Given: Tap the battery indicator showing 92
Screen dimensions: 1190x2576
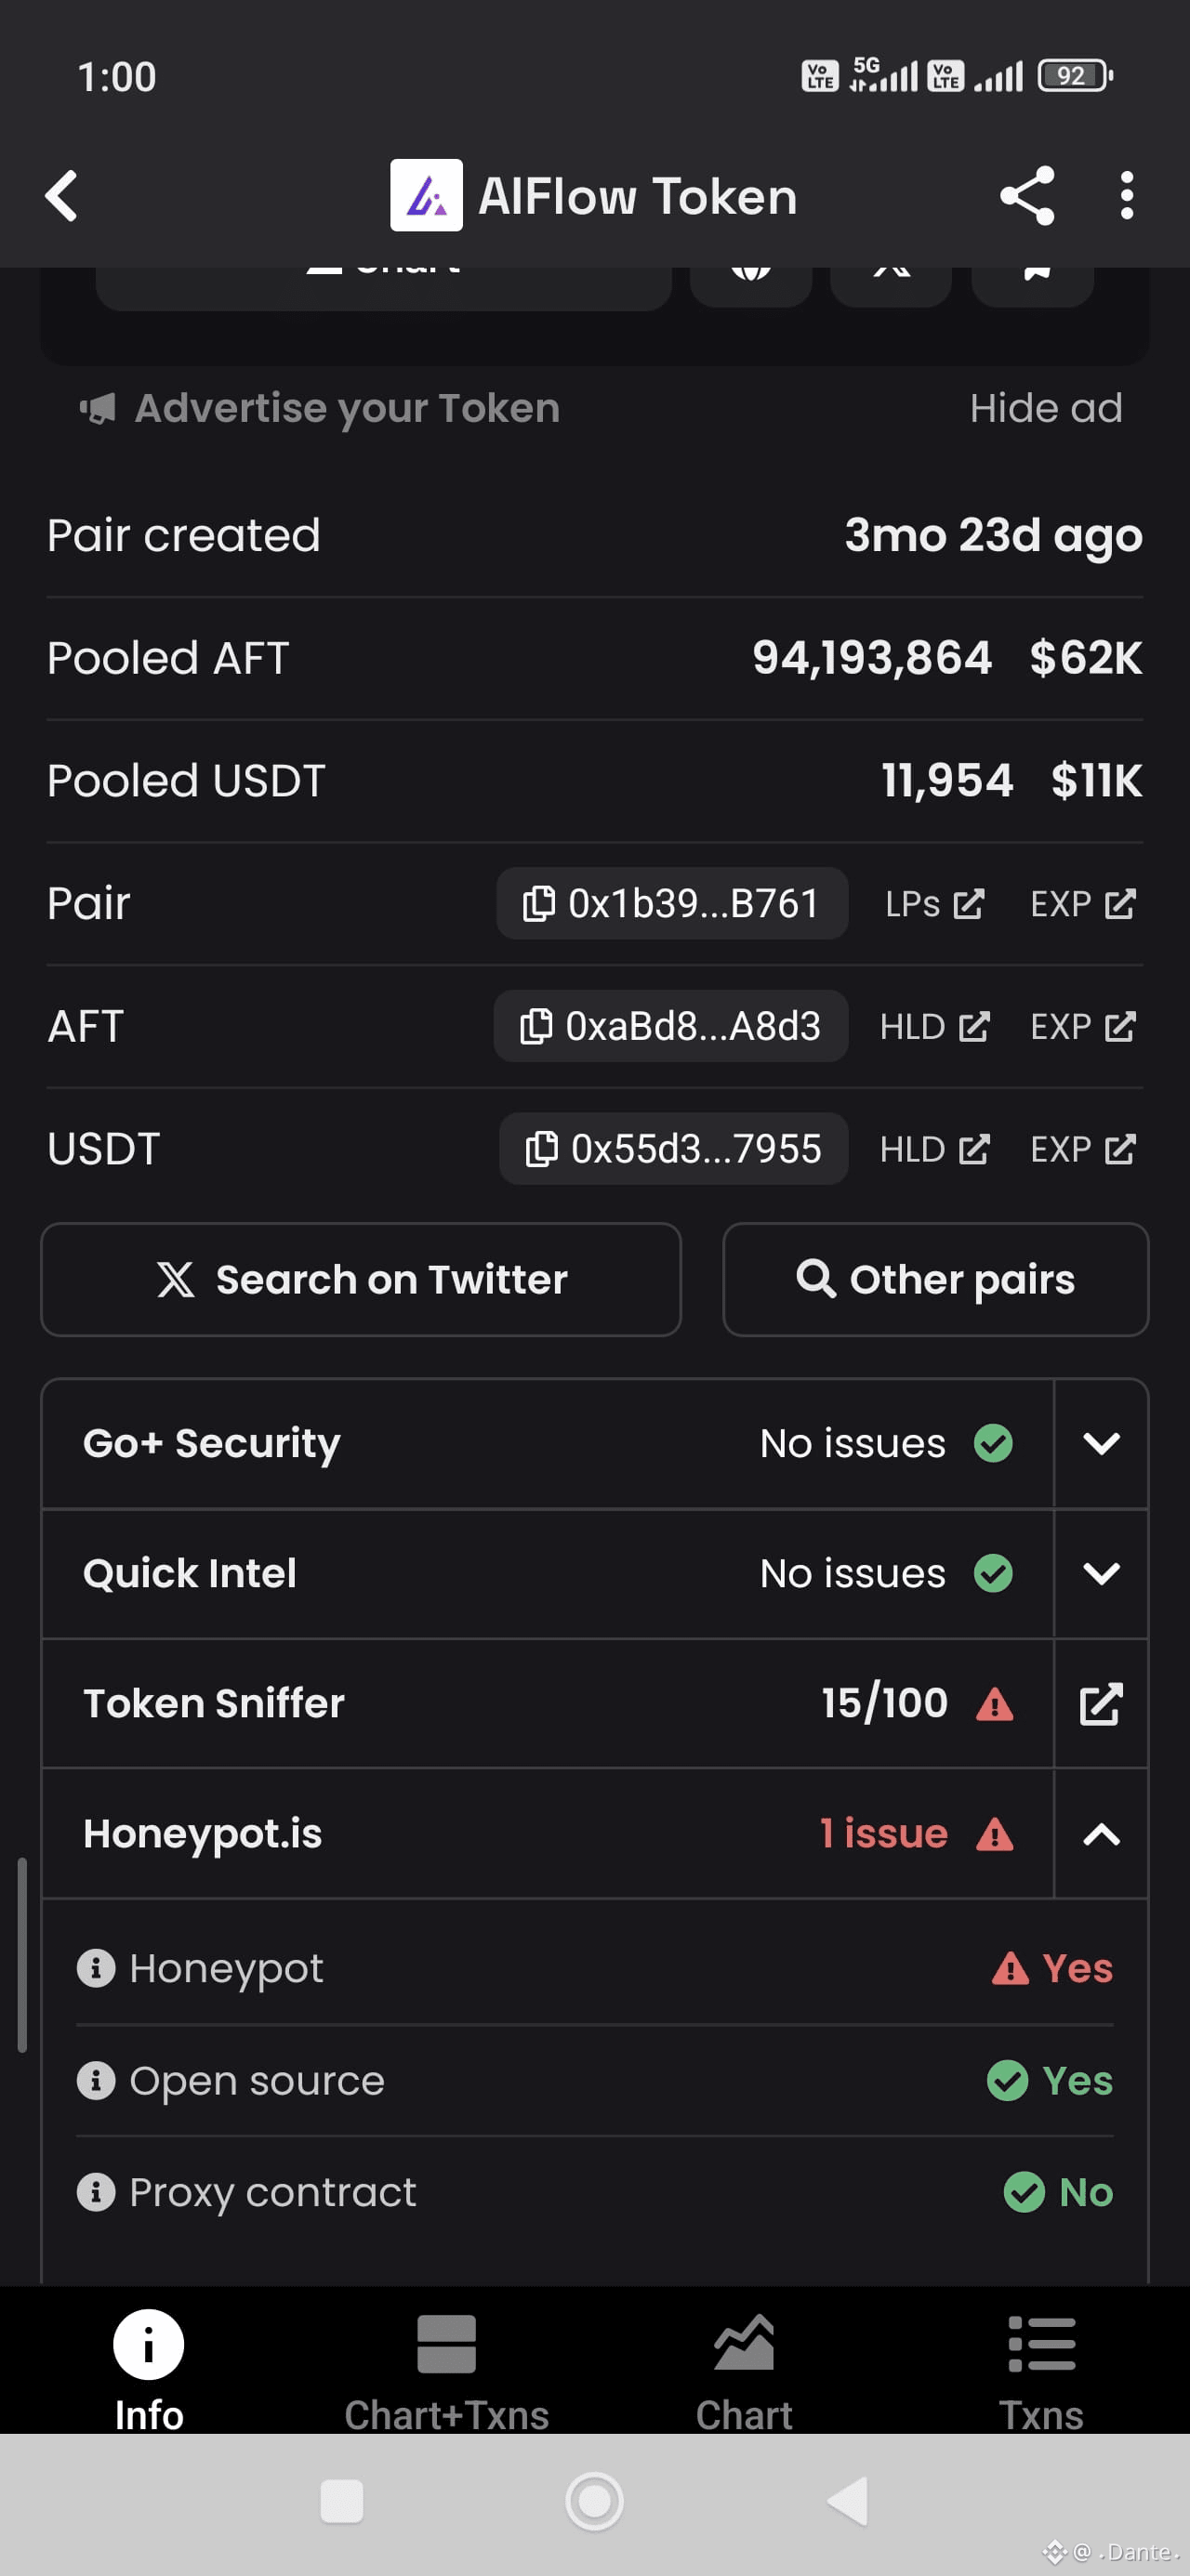Looking at the screenshot, I should [x=1075, y=76].
